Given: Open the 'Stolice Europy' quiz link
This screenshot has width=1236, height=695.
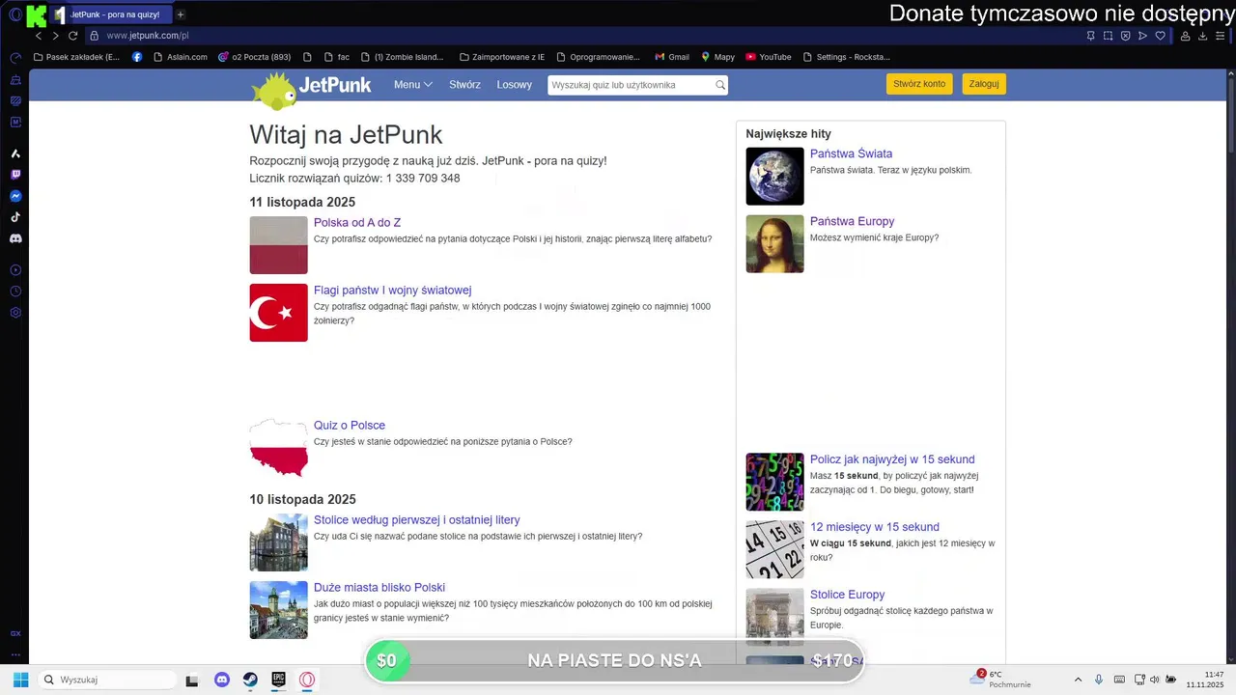Looking at the screenshot, I should [x=848, y=596].
